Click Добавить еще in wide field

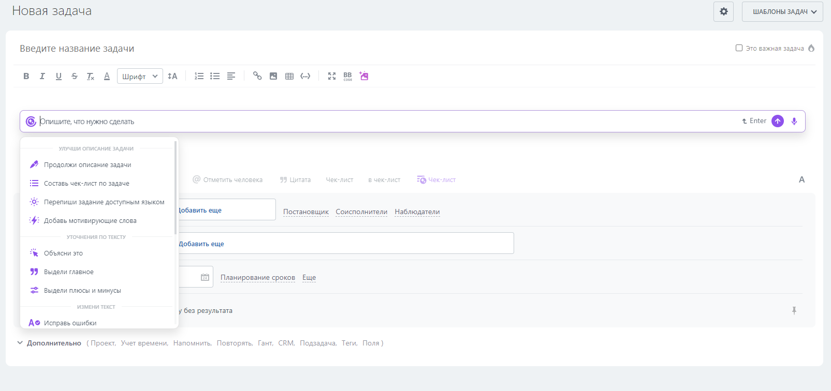(201, 244)
